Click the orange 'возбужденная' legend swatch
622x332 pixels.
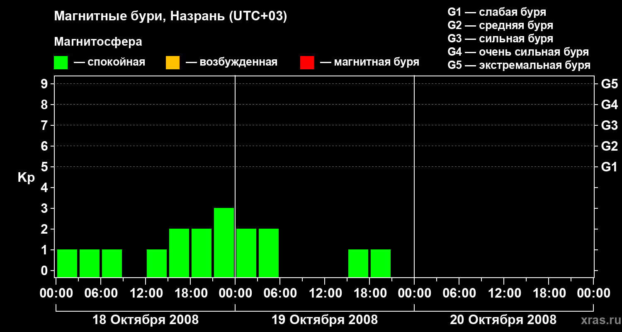click(x=173, y=63)
